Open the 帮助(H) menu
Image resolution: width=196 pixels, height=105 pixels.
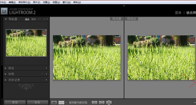(x=77, y=2)
